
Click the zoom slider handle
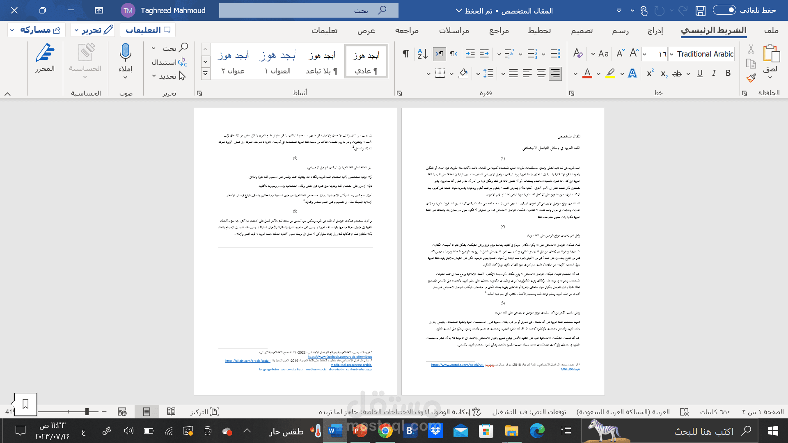coord(87,411)
